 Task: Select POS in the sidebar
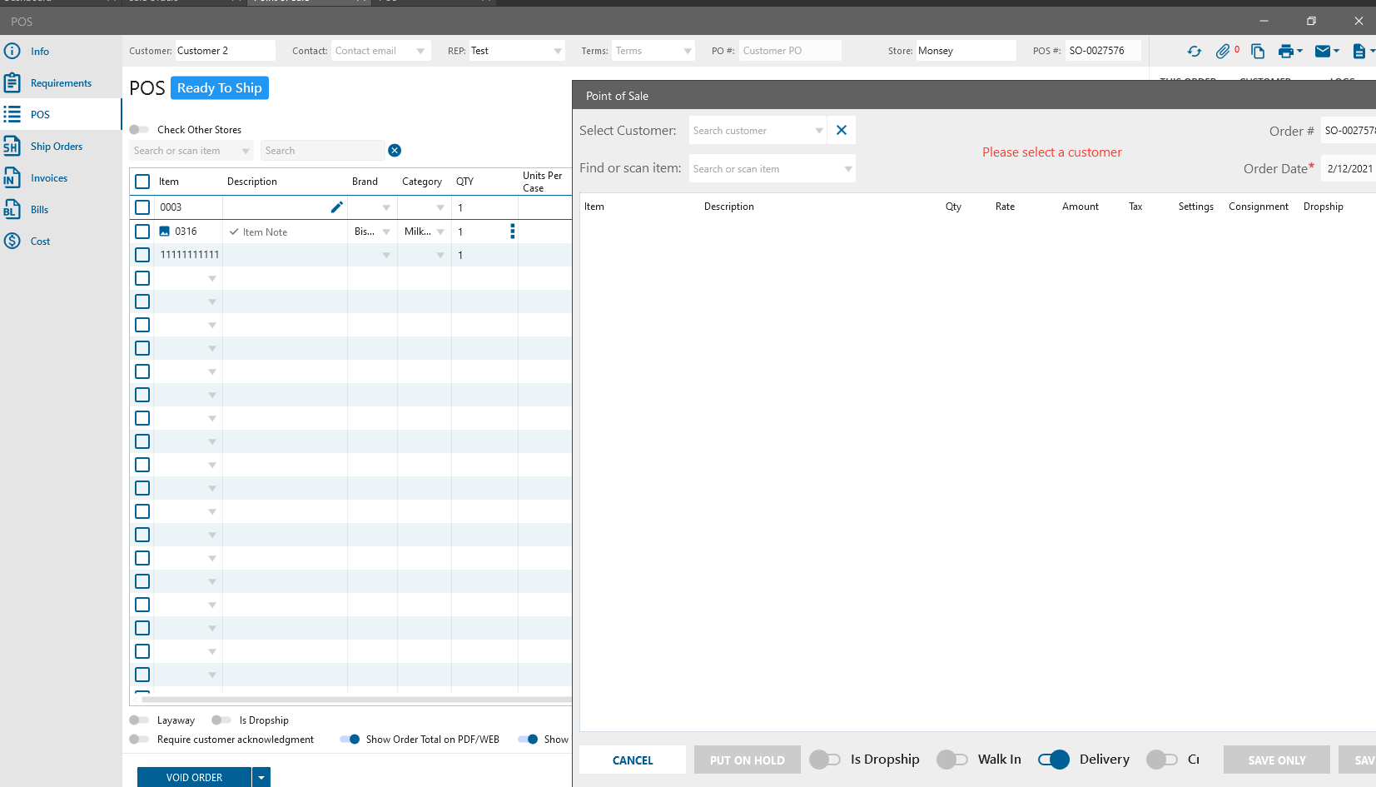[40, 115]
